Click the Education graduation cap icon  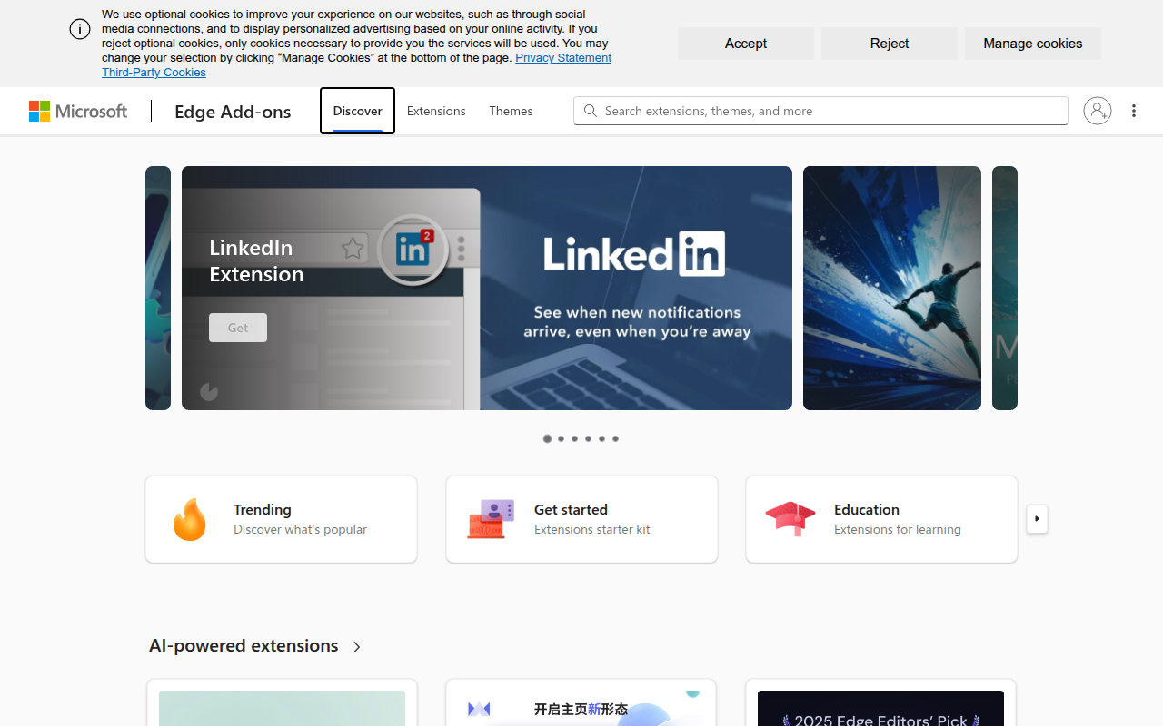pyautogui.click(x=790, y=519)
